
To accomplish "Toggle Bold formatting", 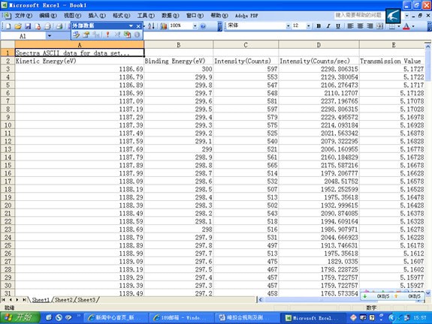I will (319, 26).
